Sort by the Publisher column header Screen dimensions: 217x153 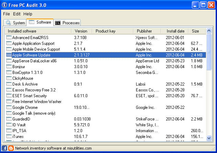pos(144,31)
